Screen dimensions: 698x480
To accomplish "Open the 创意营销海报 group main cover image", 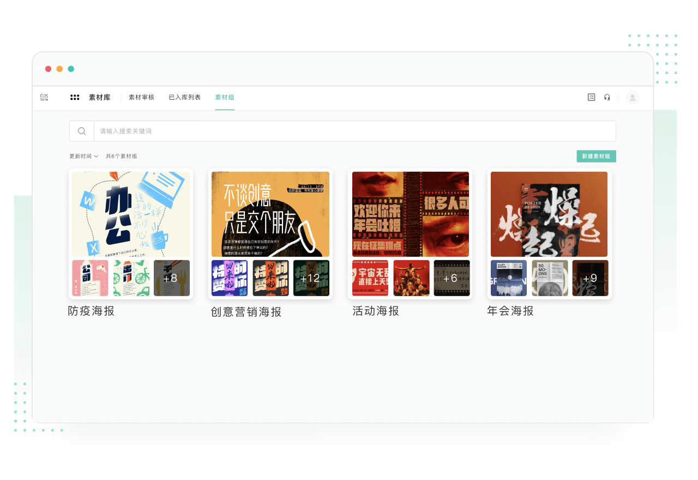I will pyautogui.click(x=270, y=214).
